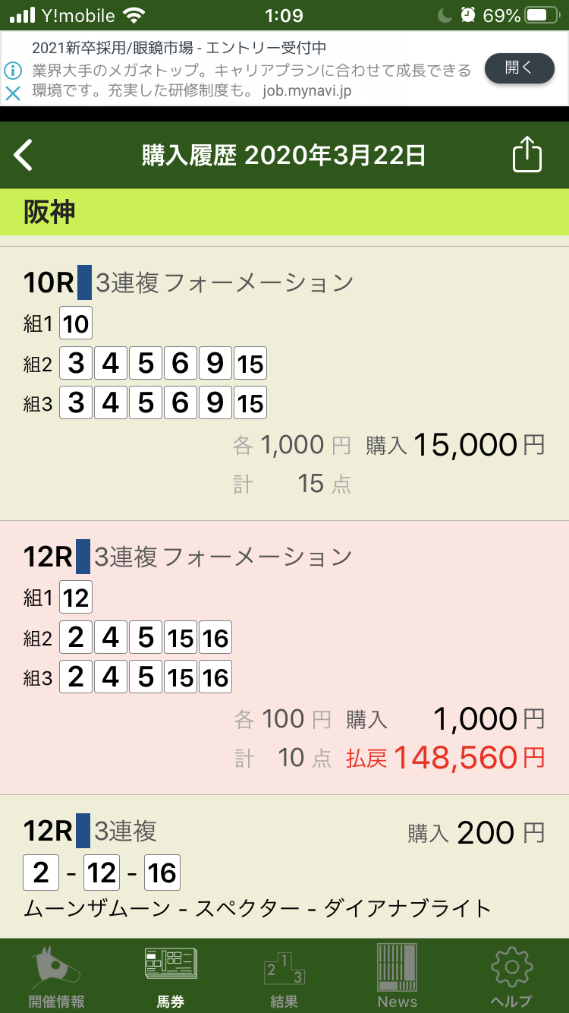
Task: Open the 結果 podium icon tab
Action: tap(284, 977)
